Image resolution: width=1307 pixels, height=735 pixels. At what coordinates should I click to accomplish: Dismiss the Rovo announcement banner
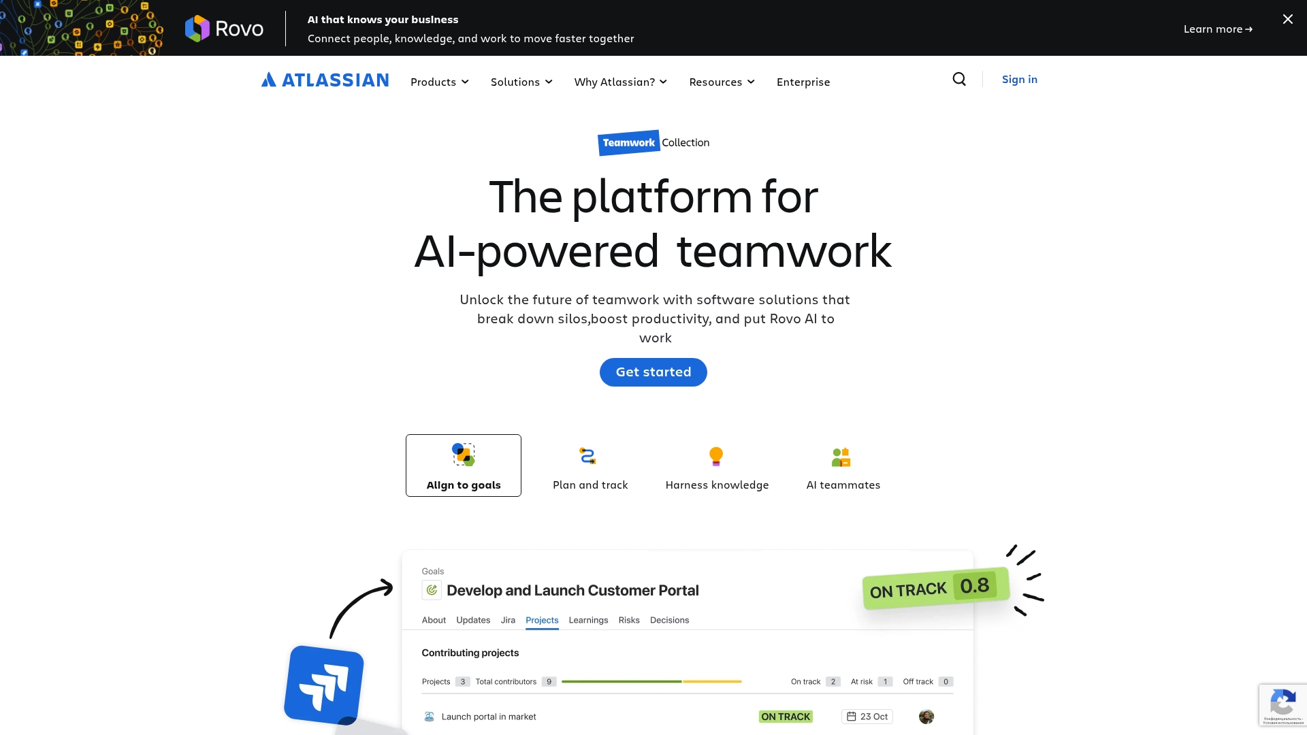(1287, 19)
